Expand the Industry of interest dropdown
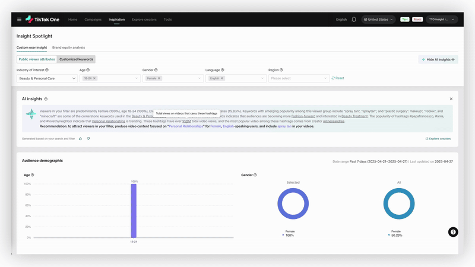This screenshot has width=475, height=267. coord(46,78)
